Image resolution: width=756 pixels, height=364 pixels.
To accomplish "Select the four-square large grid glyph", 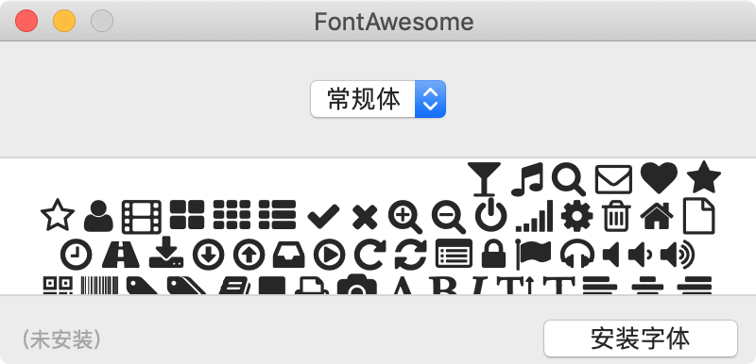I will [x=187, y=214].
